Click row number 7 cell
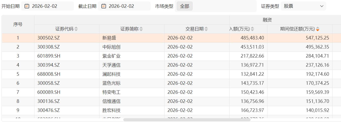The width and height of the screenshot is (341, 124). (x=18, y=93)
